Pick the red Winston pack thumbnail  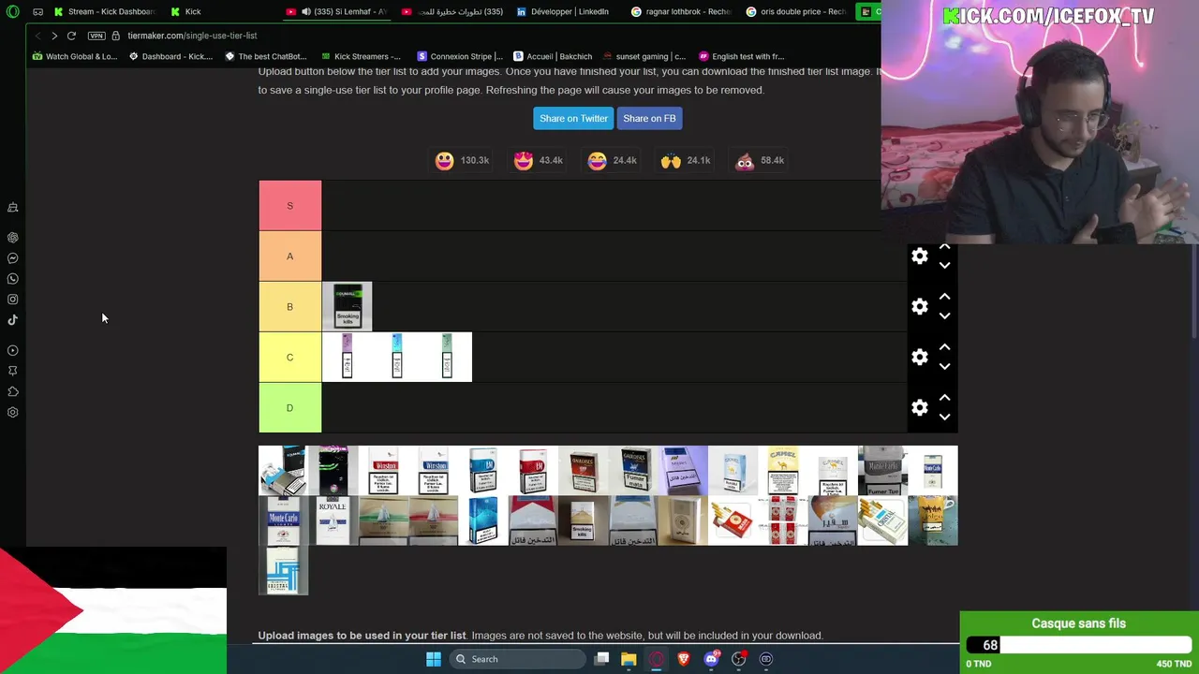click(383, 470)
